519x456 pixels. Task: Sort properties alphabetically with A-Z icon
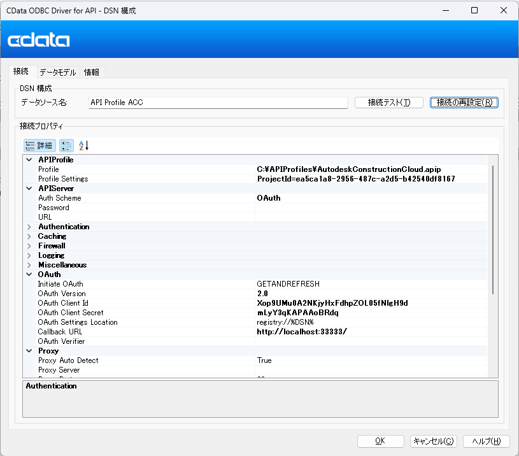(84, 146)
